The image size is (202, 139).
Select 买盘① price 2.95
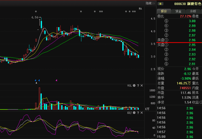192,45
